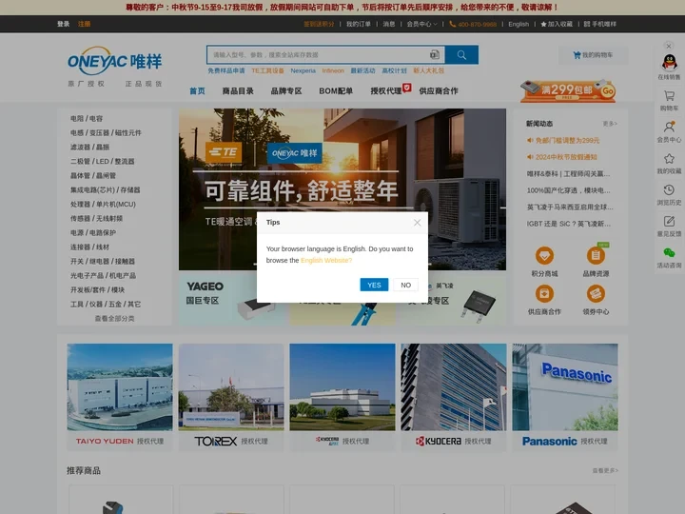
Task: Click NO in the Tips dialog
Action: tap(405, 285)
